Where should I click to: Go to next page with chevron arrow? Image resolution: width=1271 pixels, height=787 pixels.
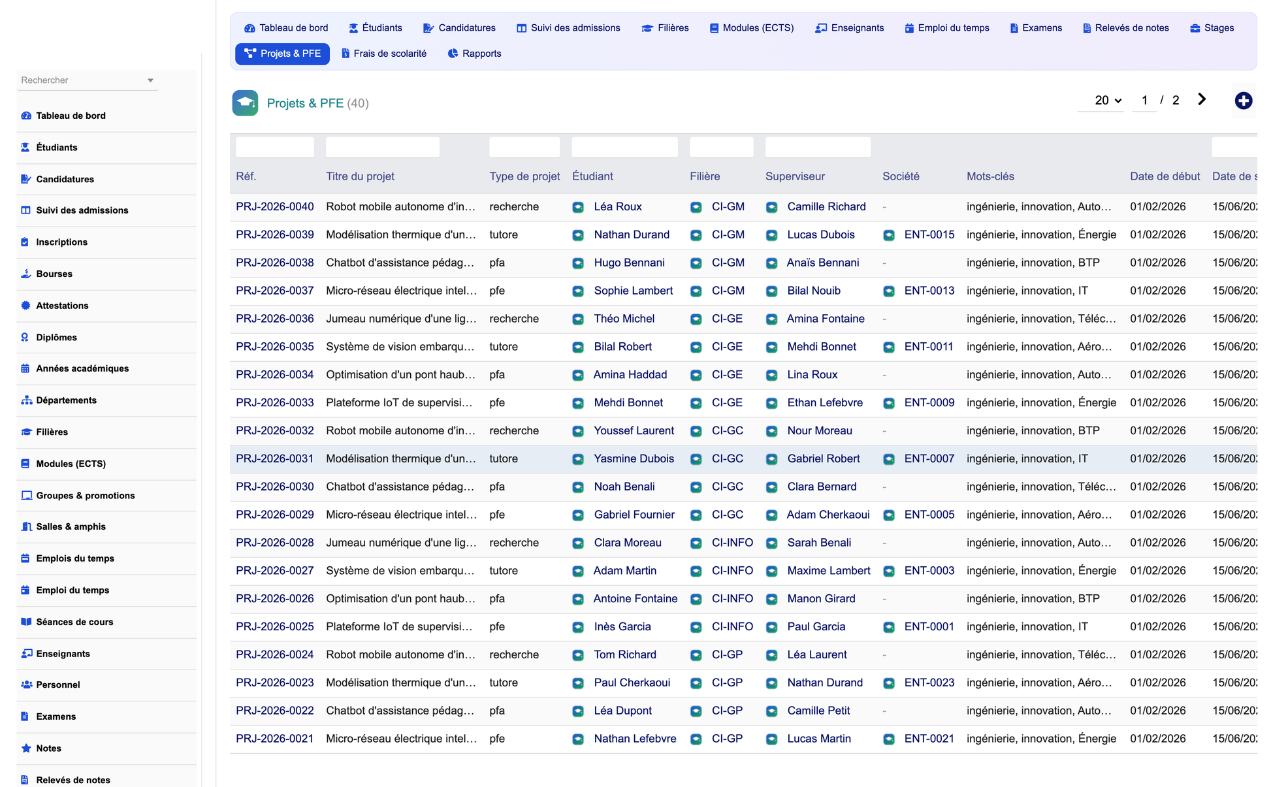click(1202, 99)
